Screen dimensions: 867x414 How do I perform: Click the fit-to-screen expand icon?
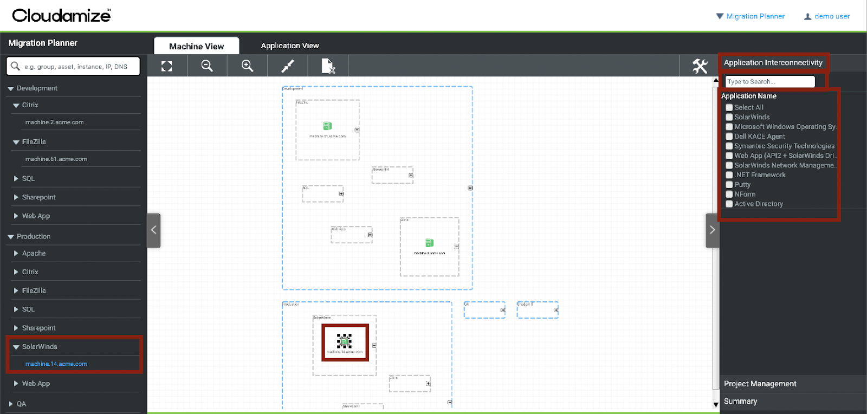tap(167, 66)
